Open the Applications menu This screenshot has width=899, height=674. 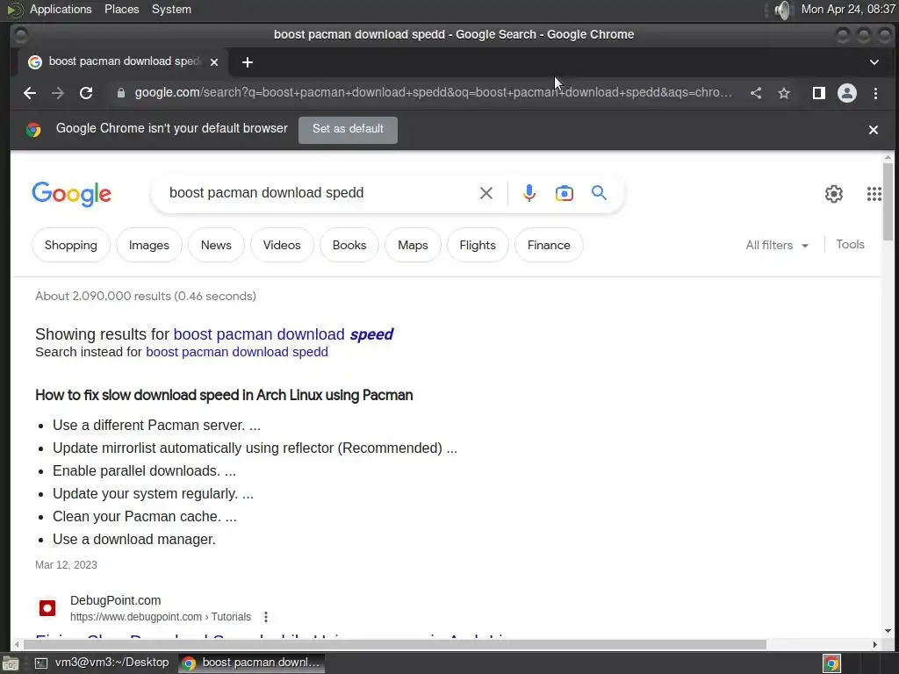tap(61, 9)
